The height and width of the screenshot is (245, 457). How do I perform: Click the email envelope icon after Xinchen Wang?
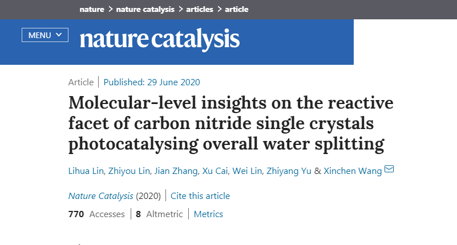point(389,169)
